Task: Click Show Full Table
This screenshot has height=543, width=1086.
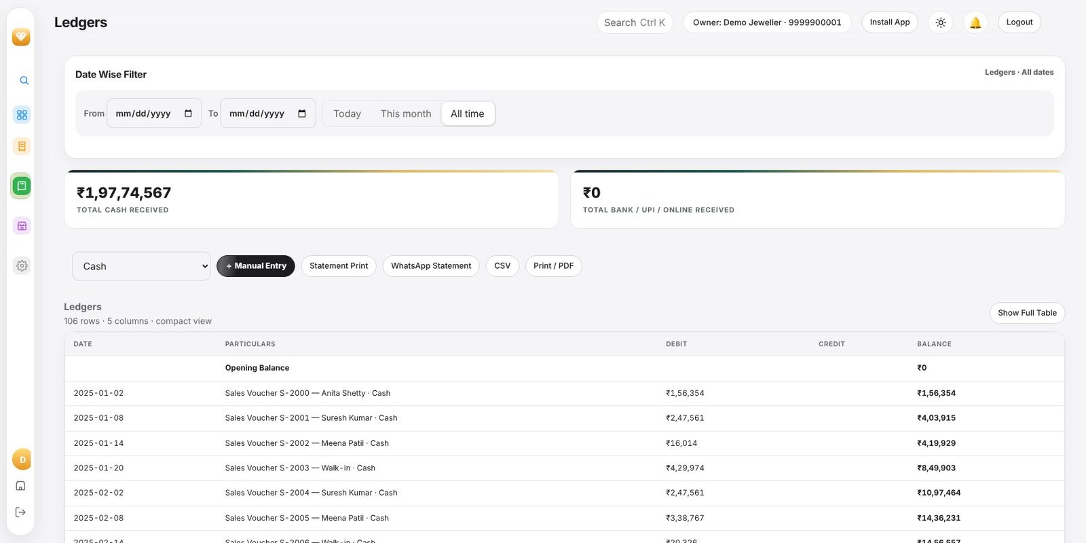Action: click(x=1027, y=313)
